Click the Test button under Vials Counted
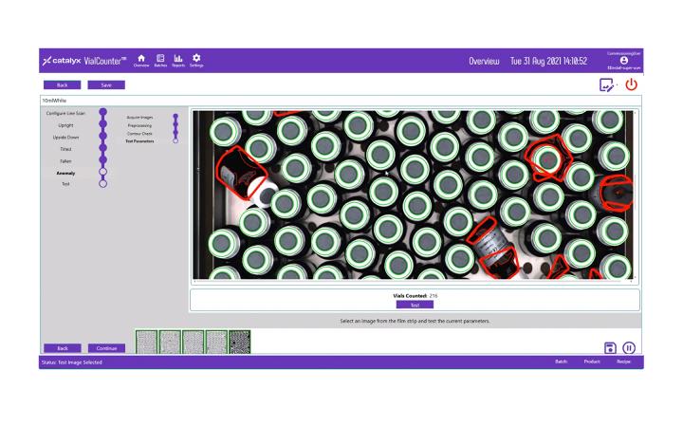This screenshot has height=427, width=683. pos(415,305)
